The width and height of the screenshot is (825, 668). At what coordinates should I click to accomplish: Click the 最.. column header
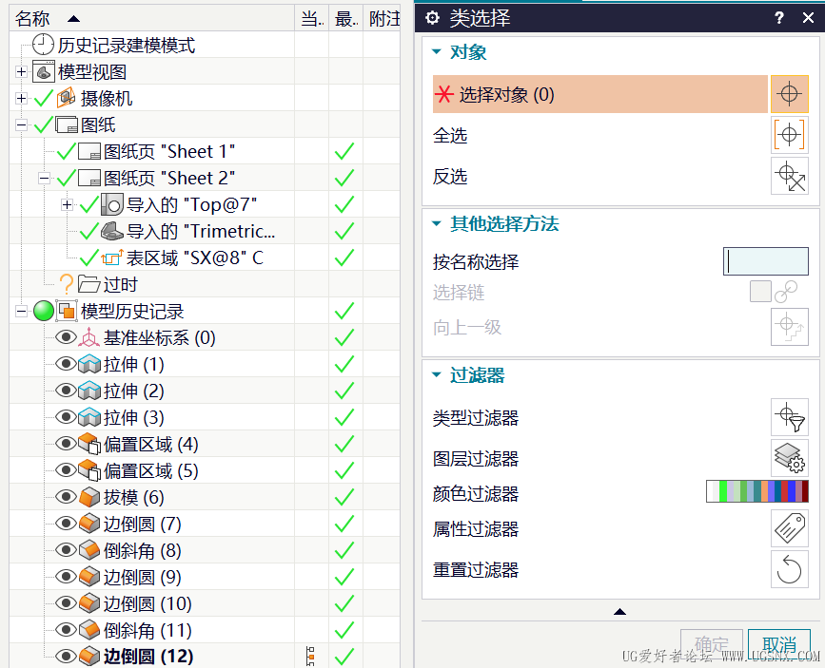[345, 18]
